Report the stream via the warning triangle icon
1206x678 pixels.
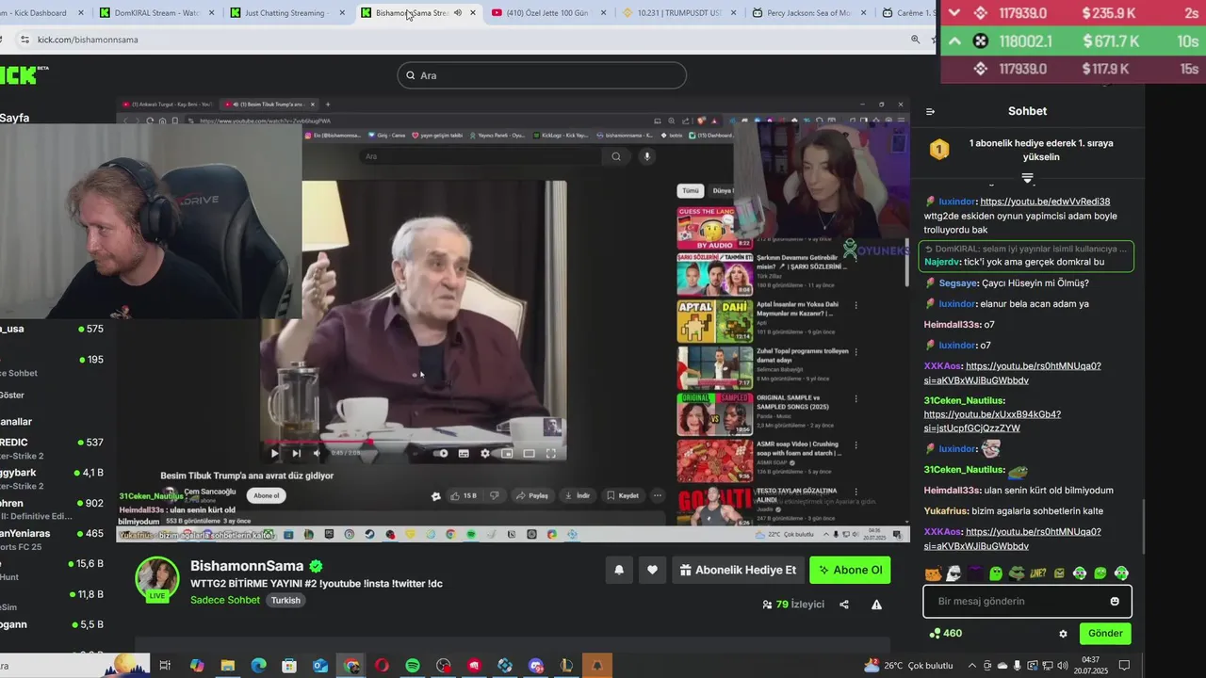(876, 605)
